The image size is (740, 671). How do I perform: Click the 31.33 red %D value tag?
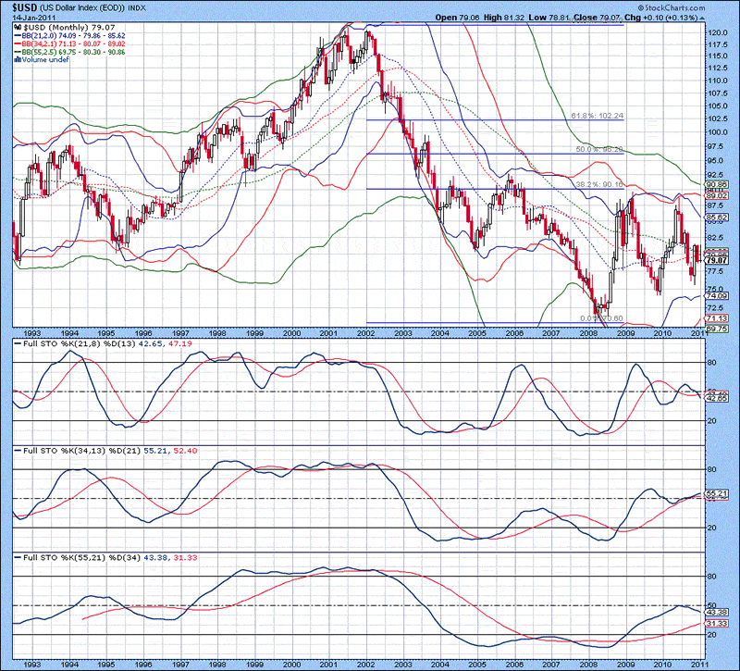(716, 625)
